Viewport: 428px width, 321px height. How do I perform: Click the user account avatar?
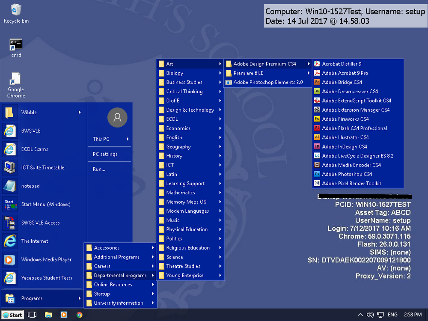click(x=117, y=118)
